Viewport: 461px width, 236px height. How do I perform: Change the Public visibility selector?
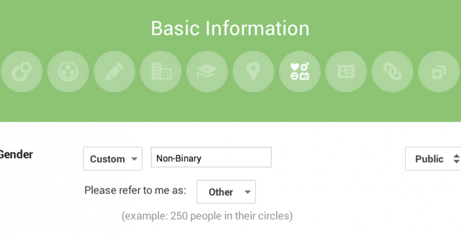(432, 158)
